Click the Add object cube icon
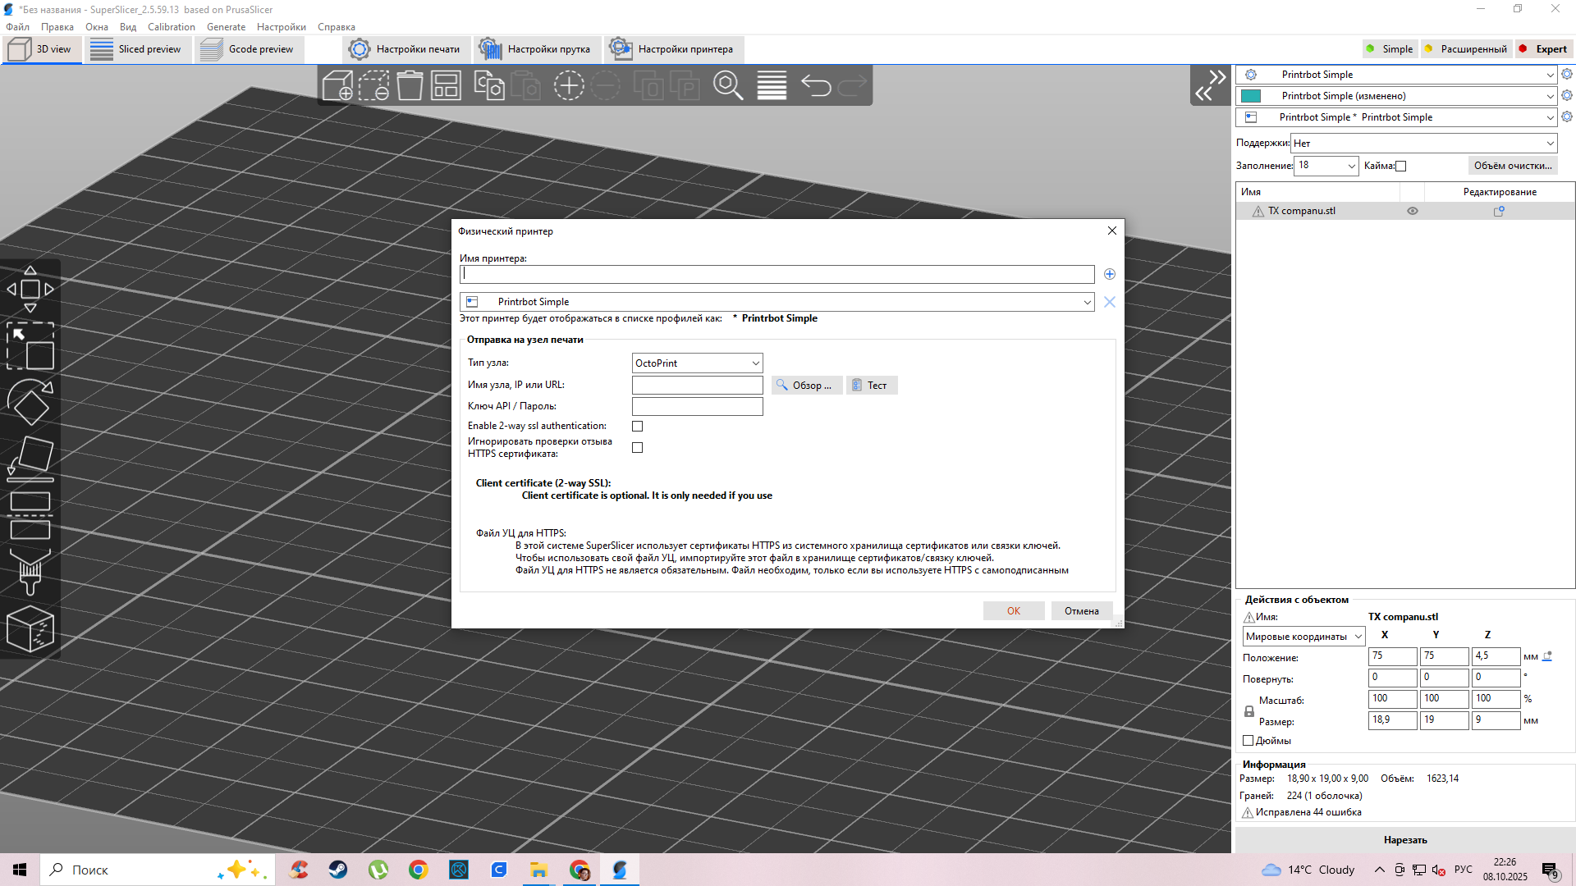The image size is (1576, 886). tap(337, 85)
